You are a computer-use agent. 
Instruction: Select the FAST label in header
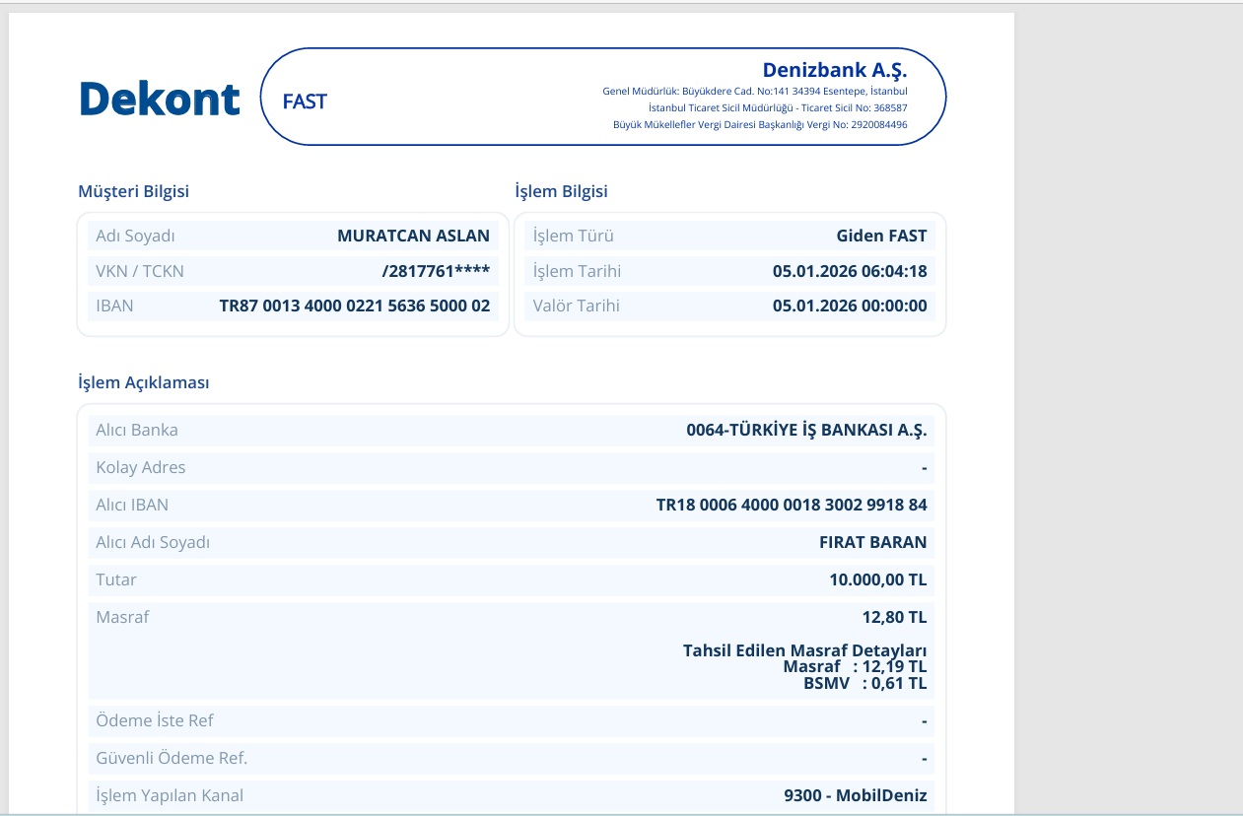(x=305, y=101)
